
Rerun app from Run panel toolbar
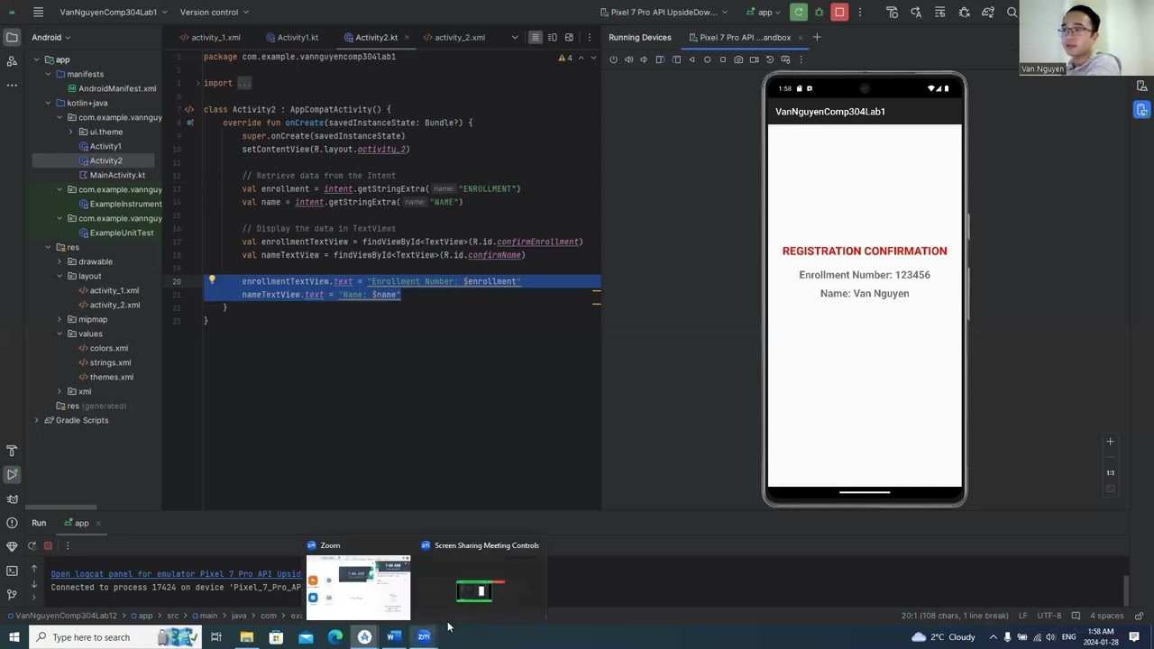(x=32, y=545)
